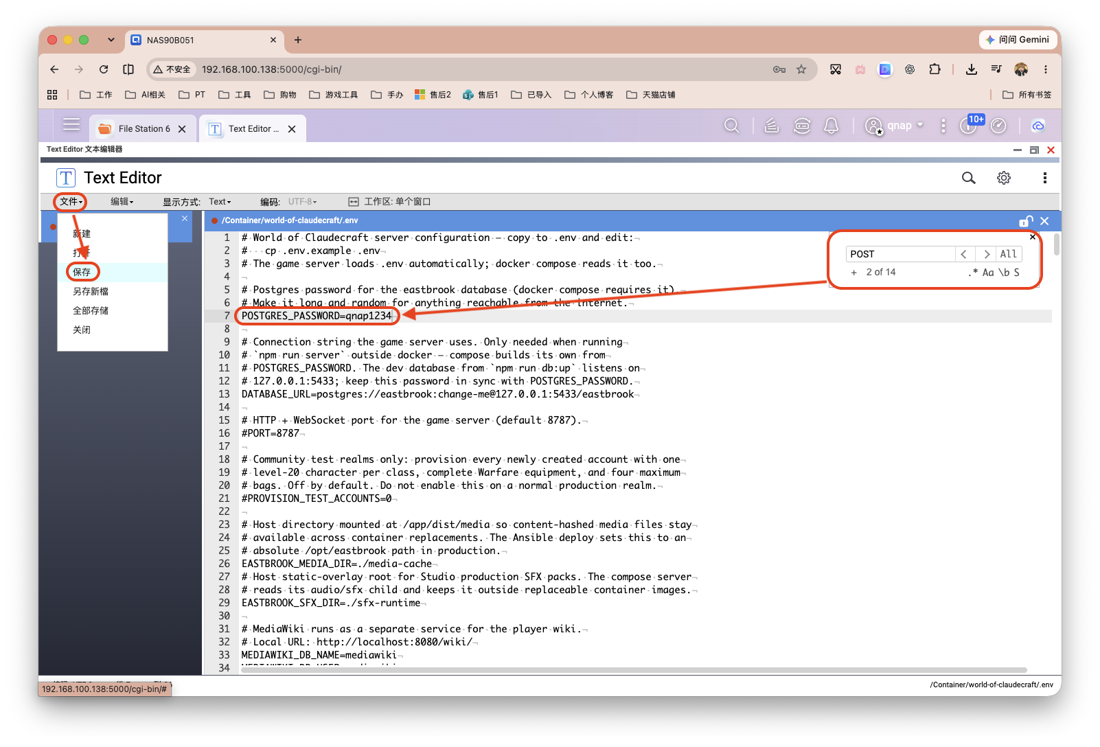Open the Chrome extensions puzzle icon
The image size is (1100, 747).
(935, 69)
